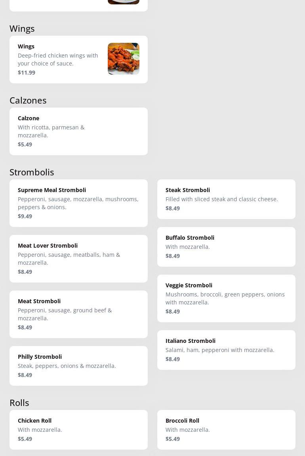Screen dimensions: 305x456
Task: Pick the Buffalo Stromboli card
Action: pyautogui.click(x=226, y=247)
